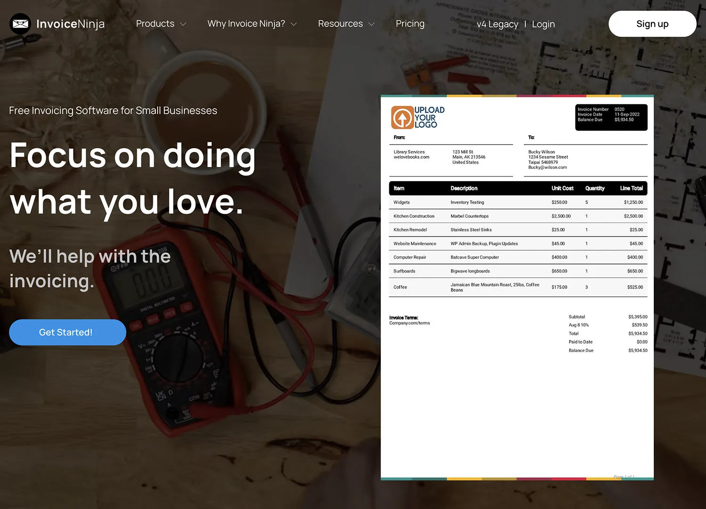Viewport: 706px width, 509px height.
Task: Click the Company.com/terms invoice terms text
Action: point(409,323)
